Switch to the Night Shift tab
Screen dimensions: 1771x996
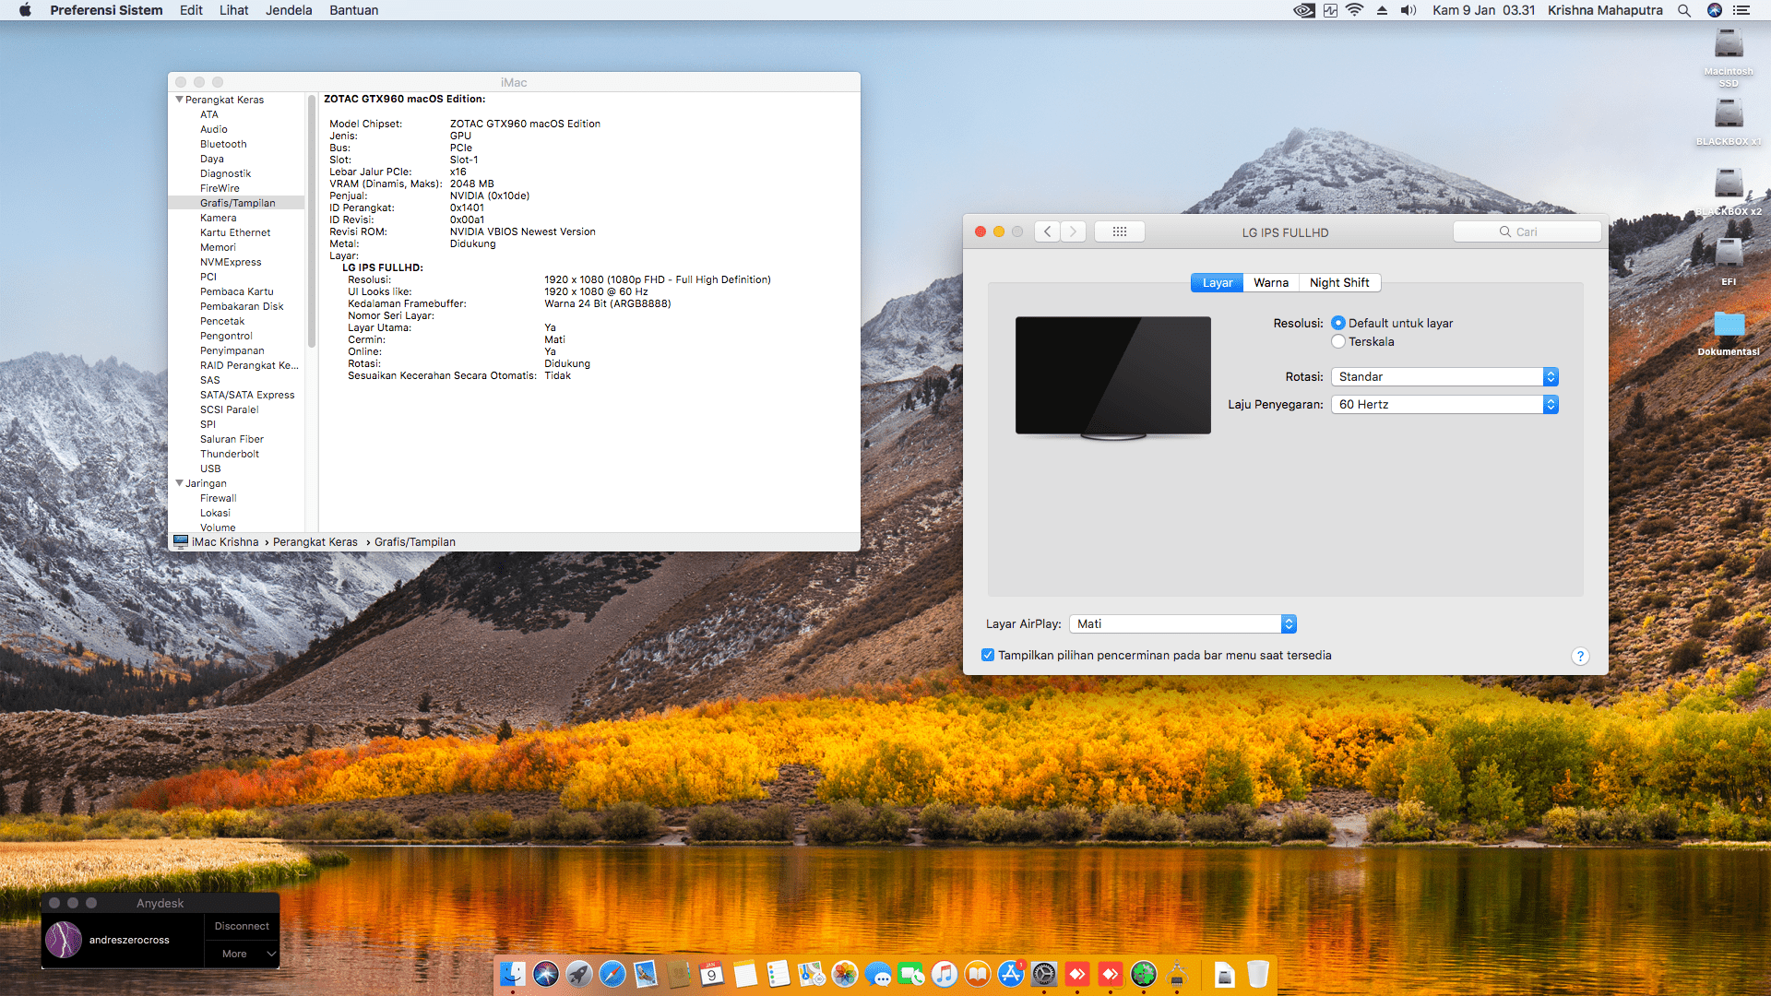click(1338, 282)
